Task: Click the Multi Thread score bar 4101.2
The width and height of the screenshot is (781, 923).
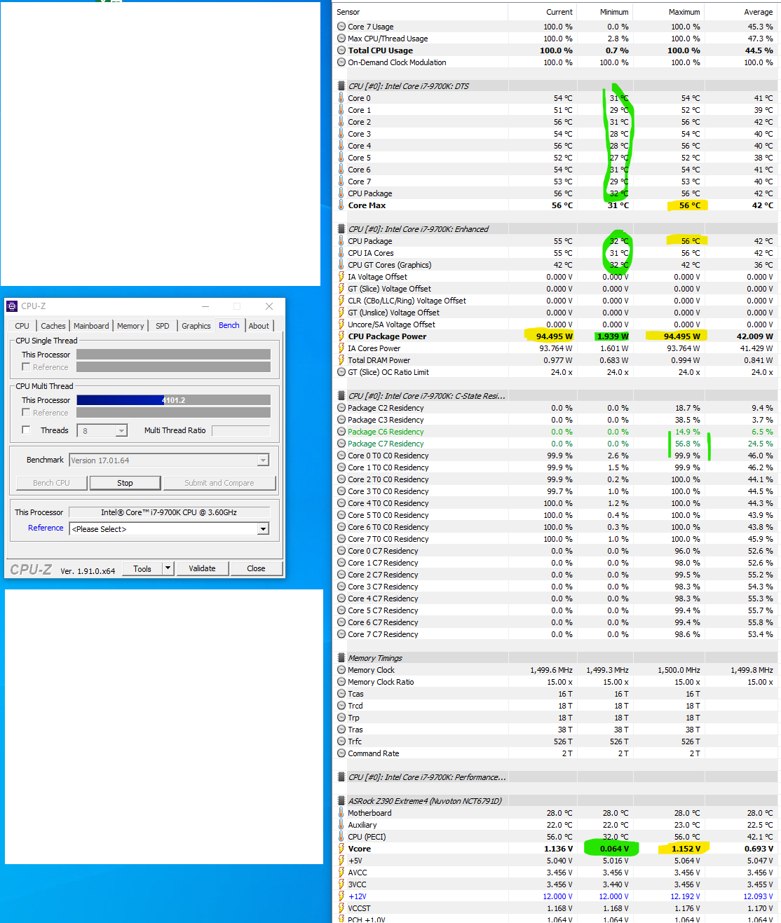Action: coord(173,400)
